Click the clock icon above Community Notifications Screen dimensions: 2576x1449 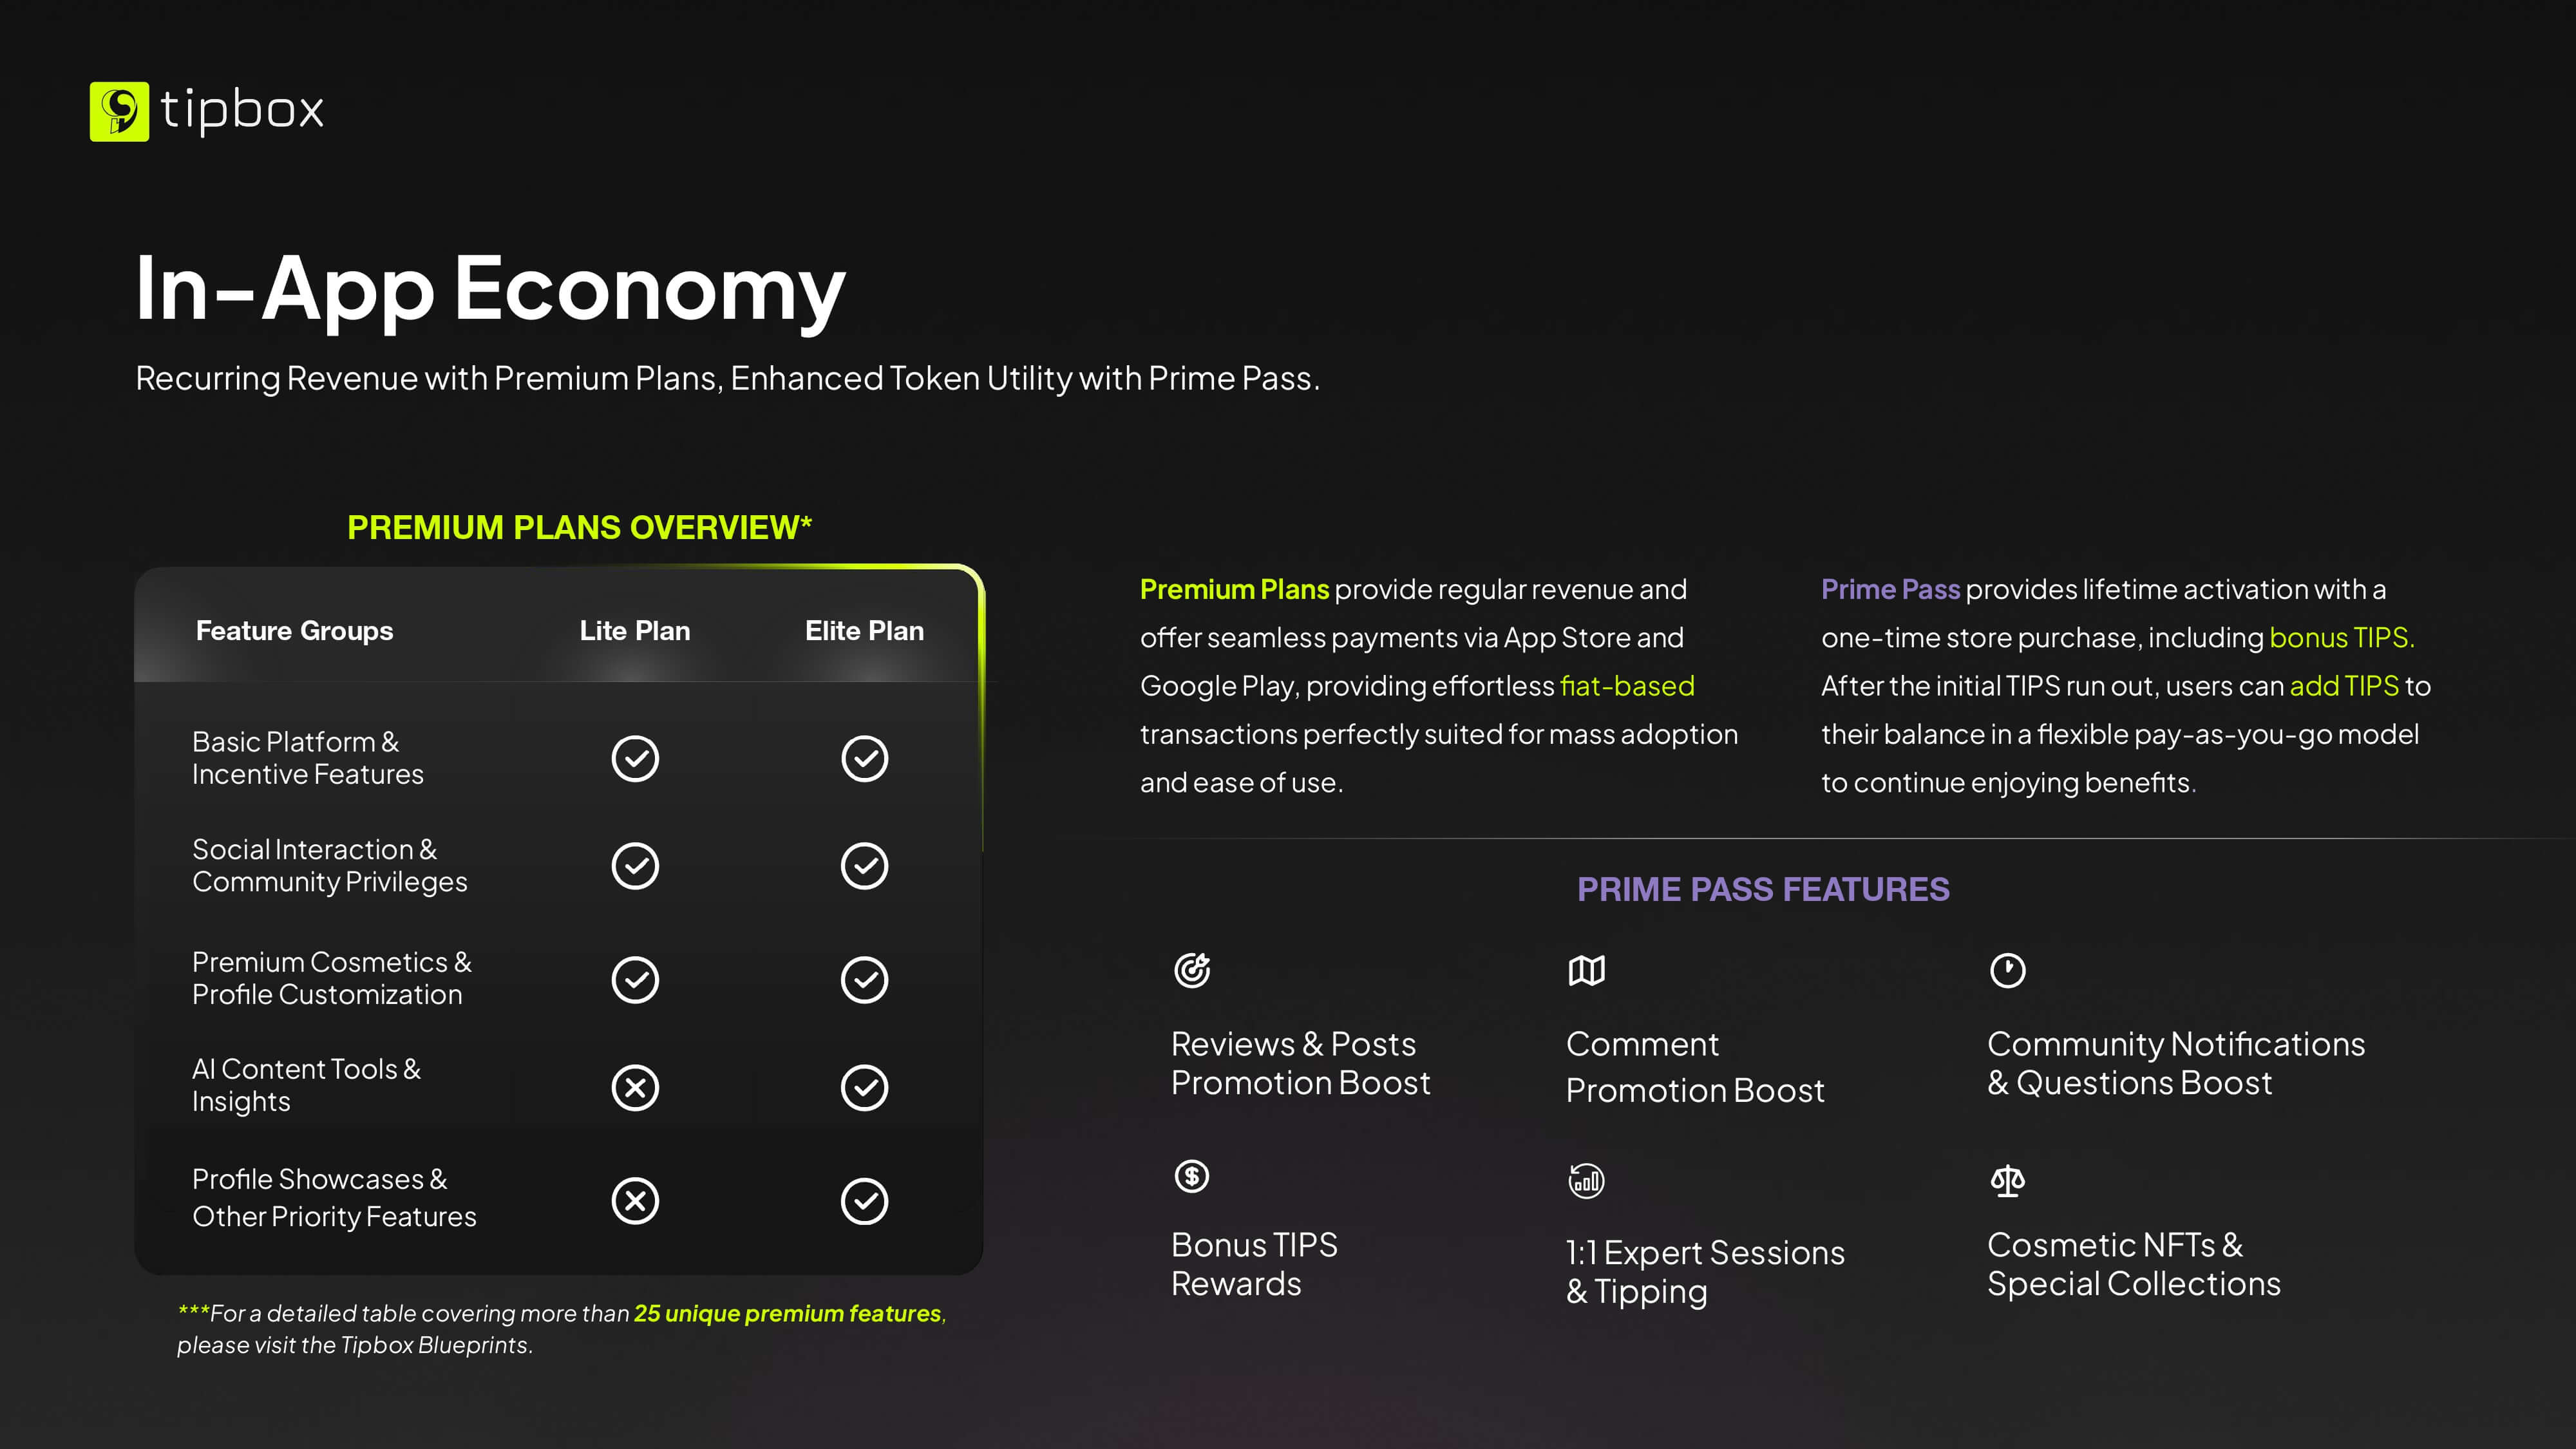click(x=2007, y=970)
